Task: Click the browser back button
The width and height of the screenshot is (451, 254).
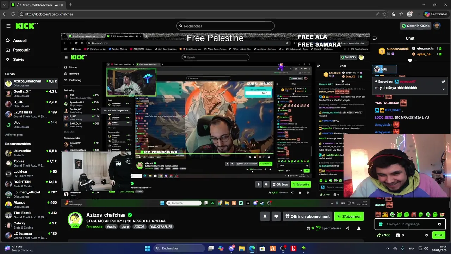Action: click(x=5, y=14)
